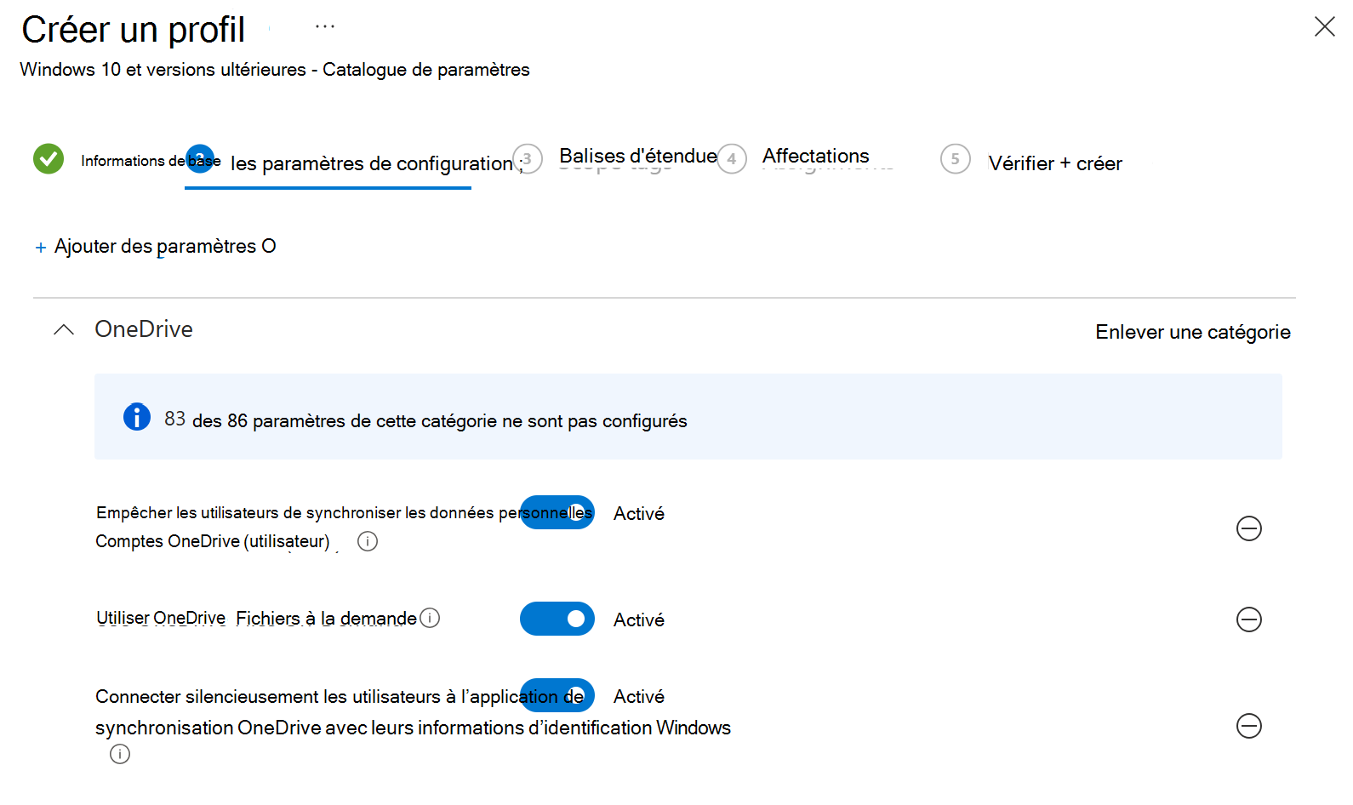Remove the Connecter silencieusement setting
Screen dimensions: 1353x805
tap(1248, 726)
